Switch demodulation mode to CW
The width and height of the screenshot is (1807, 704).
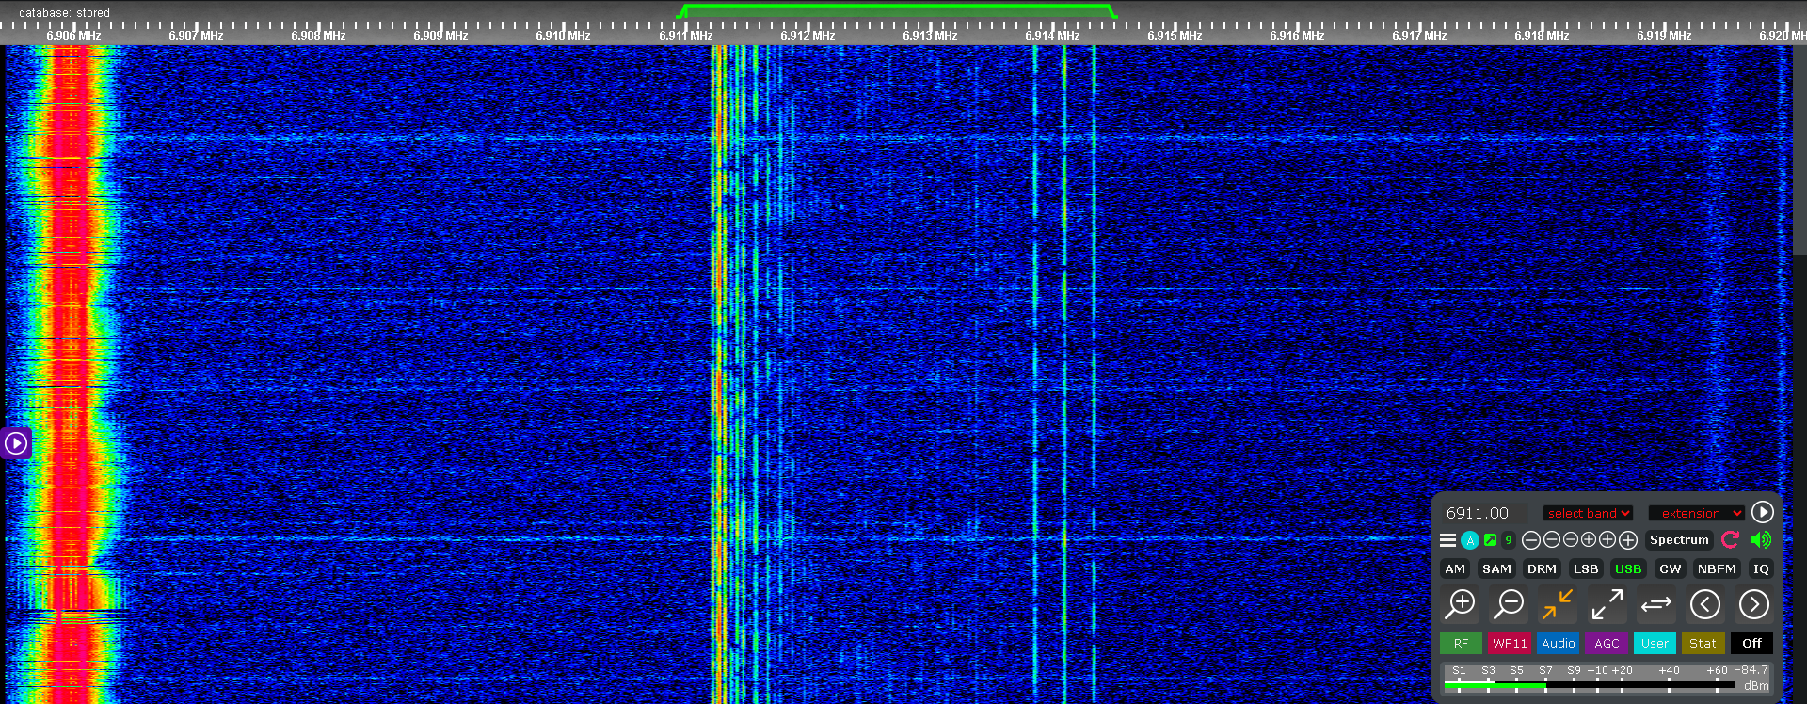pos(1670,568)
